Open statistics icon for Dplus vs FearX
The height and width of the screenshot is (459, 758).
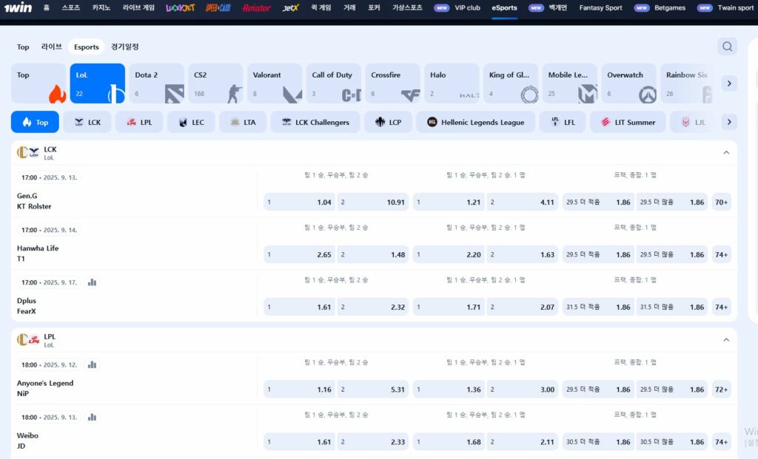pos(92,282)
